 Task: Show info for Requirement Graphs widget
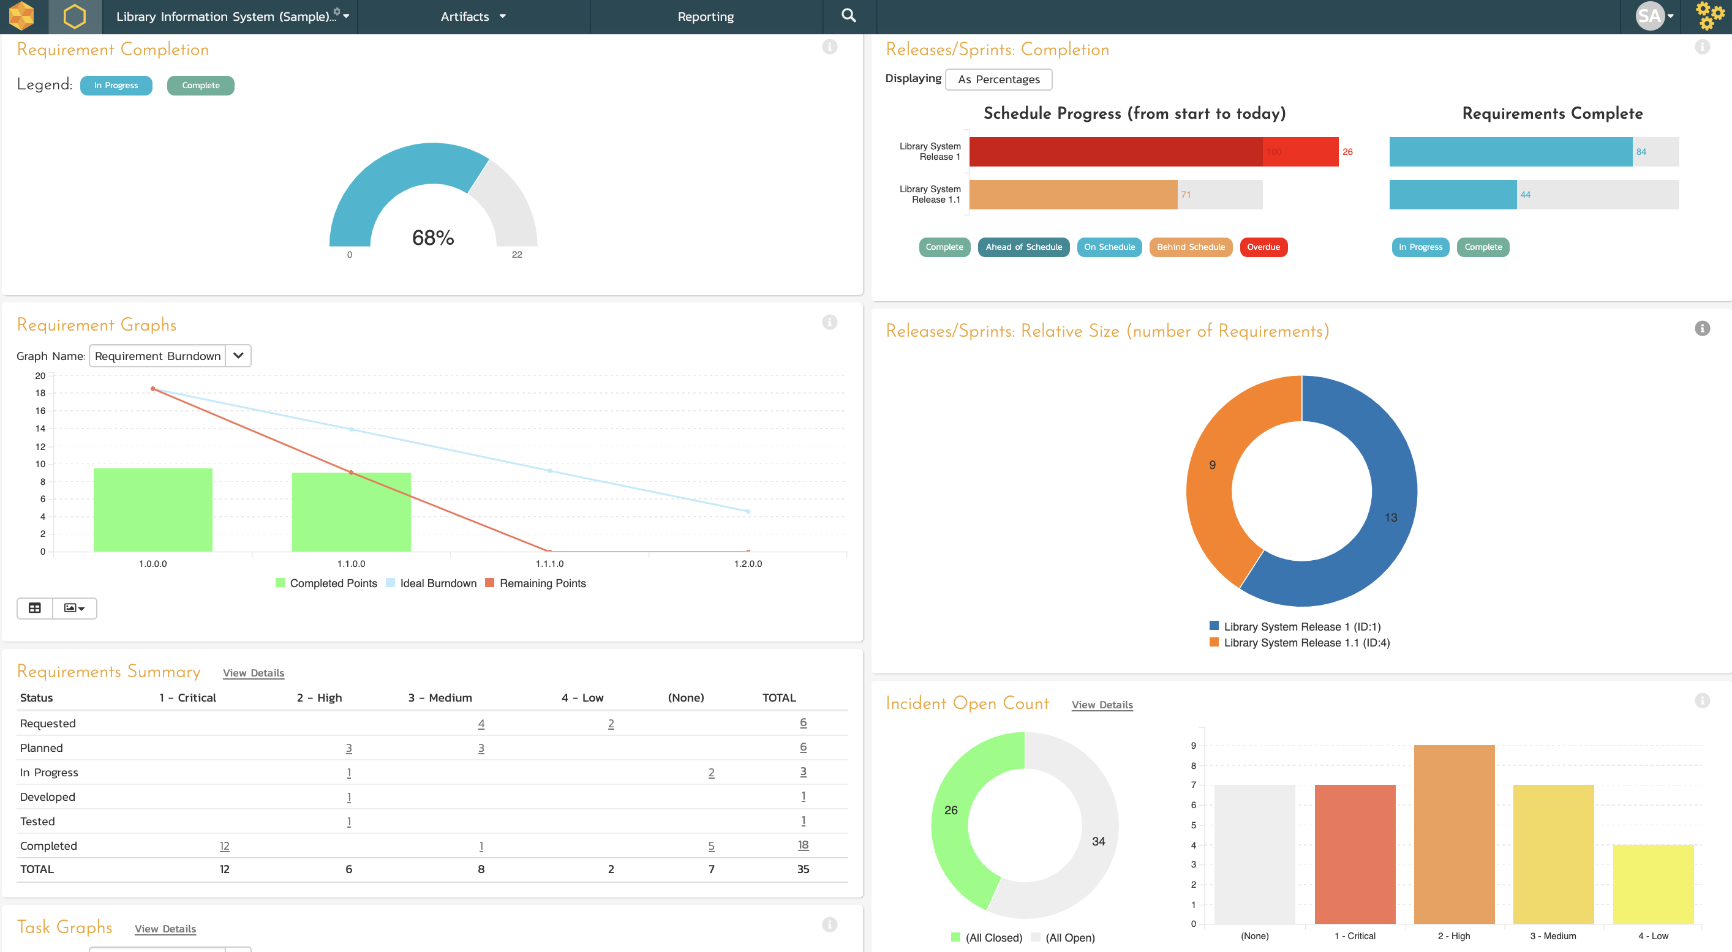830,322
